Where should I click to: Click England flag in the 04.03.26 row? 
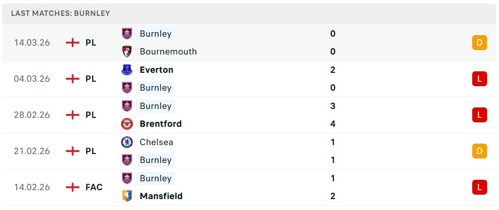point(72,79)
